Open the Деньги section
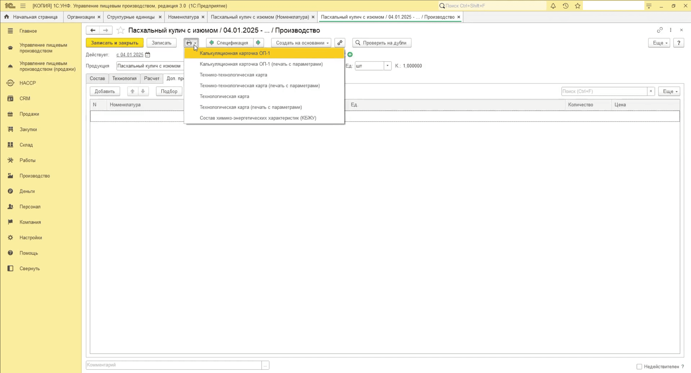 (27, 191)
